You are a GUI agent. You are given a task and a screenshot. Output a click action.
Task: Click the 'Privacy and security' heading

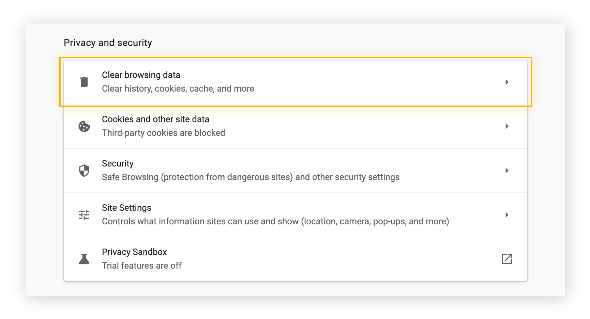108,43
